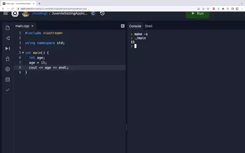Open the Secrets lock icon
Image resolution: width=245 pixels, height=153 pixels.
pos(8,59)
